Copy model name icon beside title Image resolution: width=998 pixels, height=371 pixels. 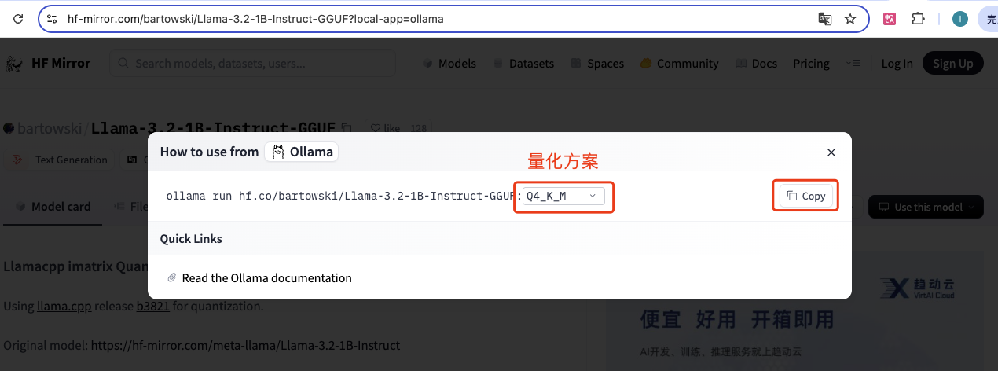pyautogui.click(x=347, y=127)
